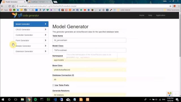Open the Generate Relations dropdown
Screen dimensions: 181x102
click(x=89, y=95)
